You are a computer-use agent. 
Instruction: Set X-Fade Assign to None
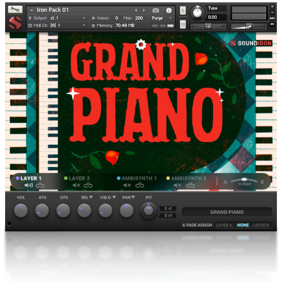(x=243, y=225)
